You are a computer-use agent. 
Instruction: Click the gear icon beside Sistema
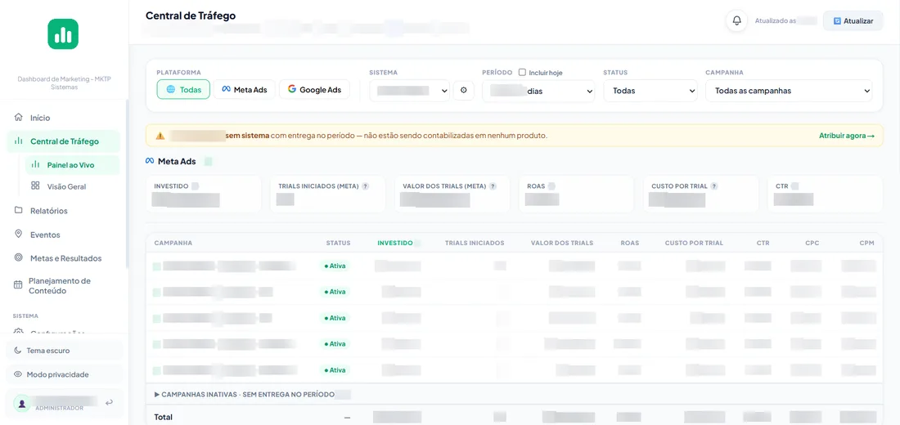tap(464, 91)
